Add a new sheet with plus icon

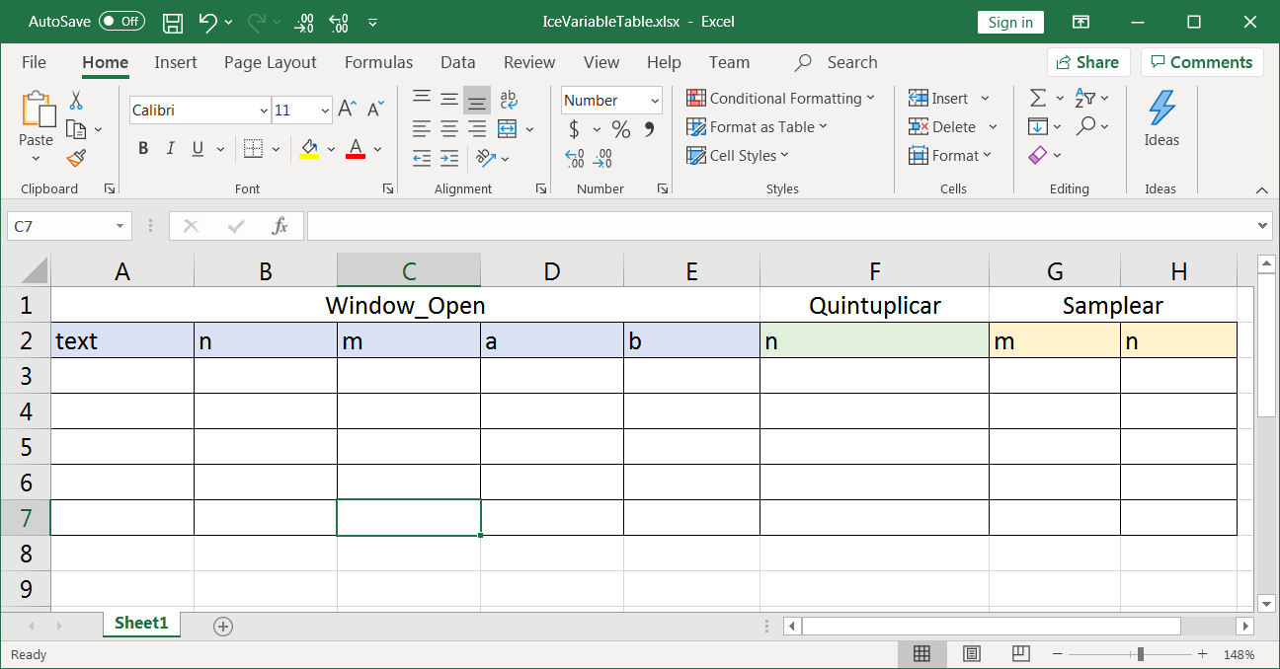pyautogui.click(x=223, y=626)
